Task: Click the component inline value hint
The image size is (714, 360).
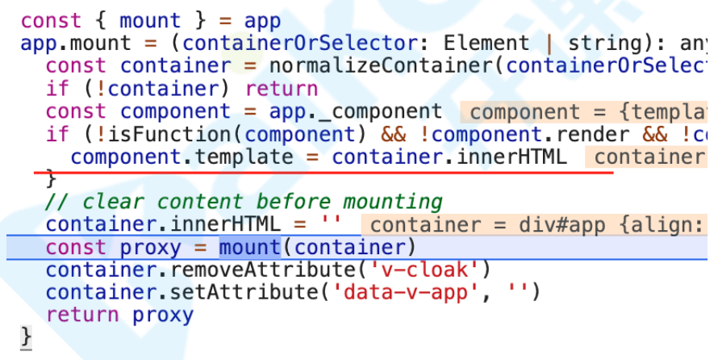Action: (587, 112)
